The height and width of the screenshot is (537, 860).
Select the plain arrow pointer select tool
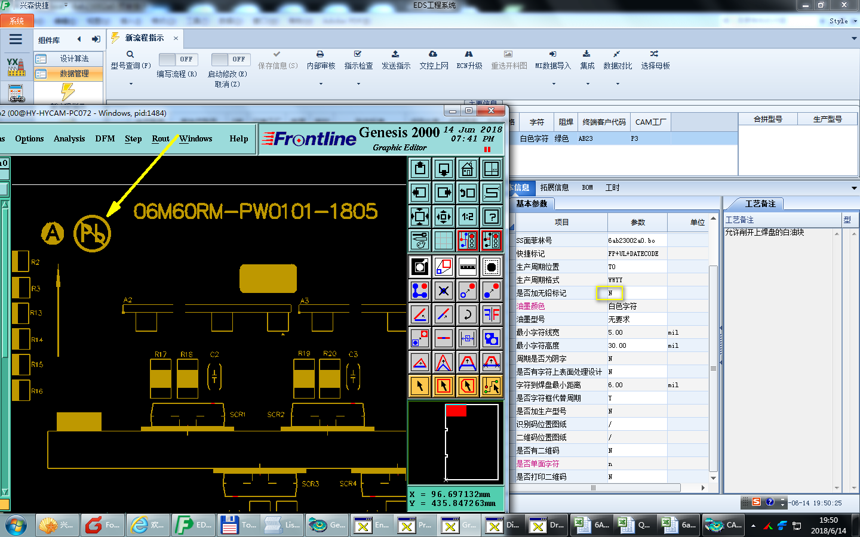coord(420,386)
